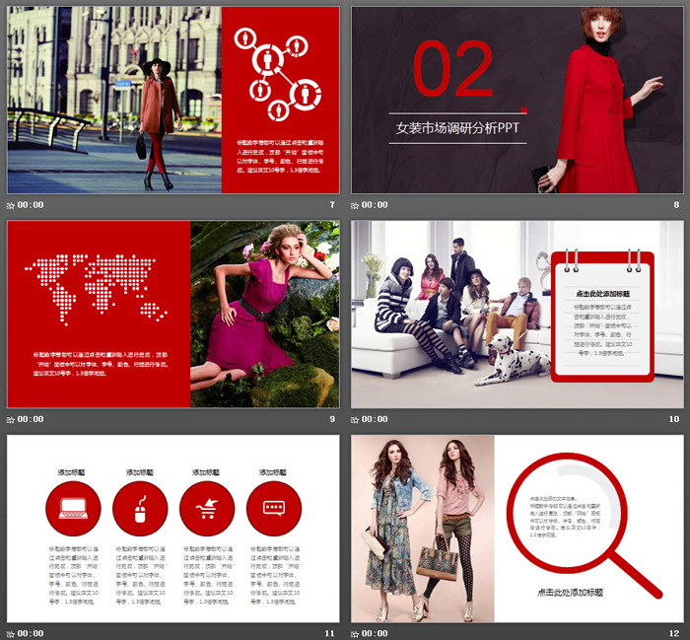Select the slide 12 photo of the two models
Image resolution: width=690 pixels, height=640 pixels.
(423, 529)
